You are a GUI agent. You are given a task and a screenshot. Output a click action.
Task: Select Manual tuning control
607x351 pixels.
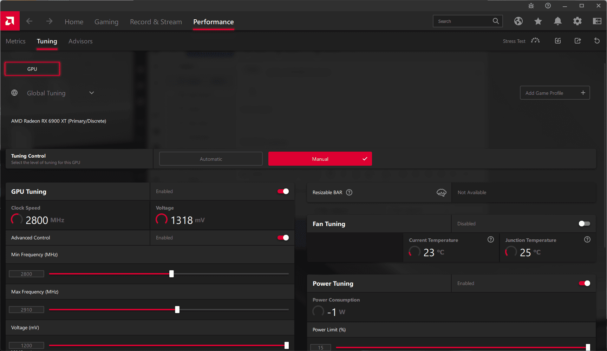[320, 159]
